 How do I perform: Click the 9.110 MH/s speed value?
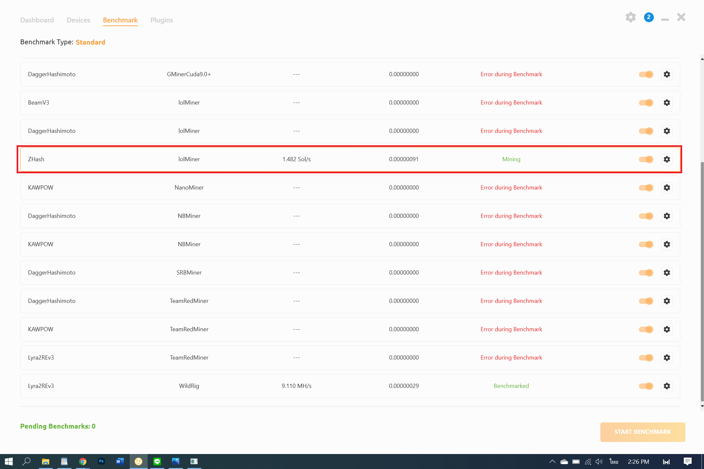pos(297,386)
